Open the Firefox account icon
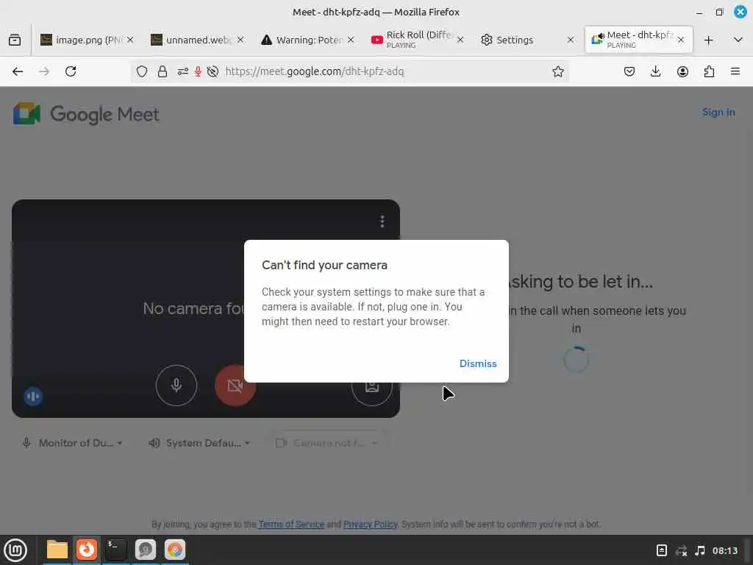Screen dimensions: 753x565 coord(682,71)
